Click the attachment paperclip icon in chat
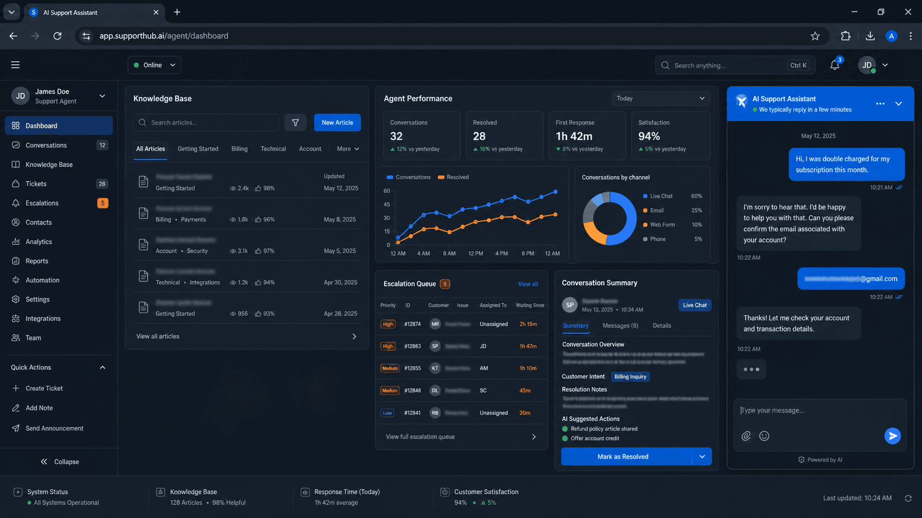The width and height of the screenshot is (922, 518). (746, 436)
